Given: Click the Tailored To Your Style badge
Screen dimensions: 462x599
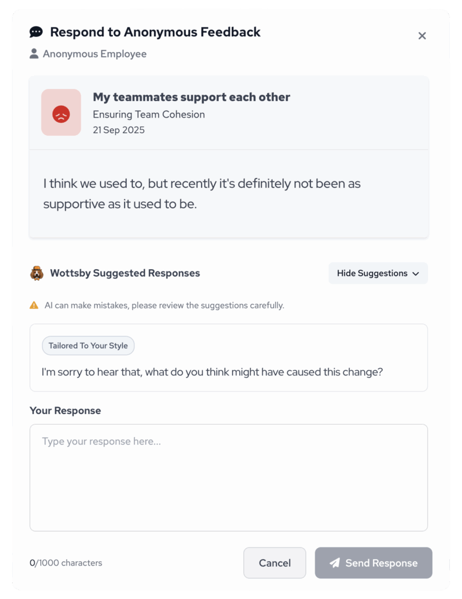Looking at the screenshot, I should (88, 346).
